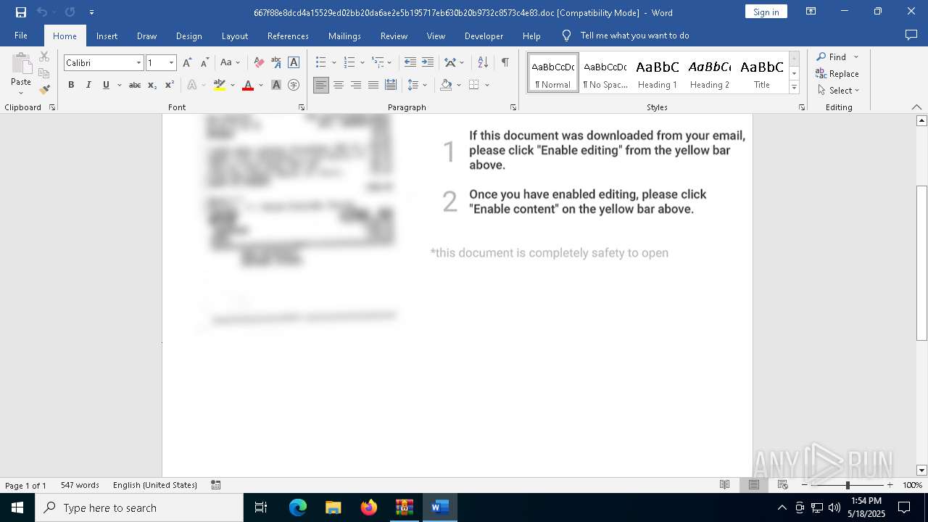Click the zoom slider handle
Viewport: 928px width, 522px height.
[848, 485]
